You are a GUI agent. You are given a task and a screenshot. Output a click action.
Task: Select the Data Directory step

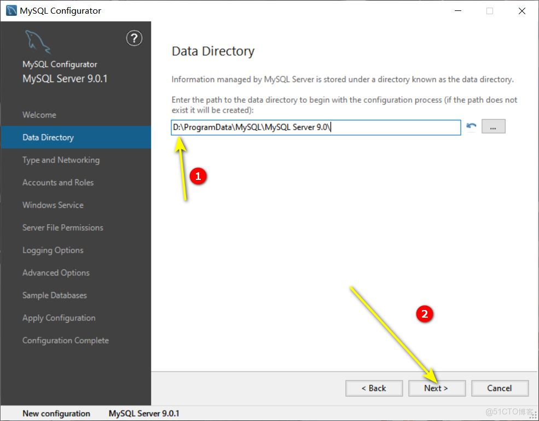(x=76, y=137)
